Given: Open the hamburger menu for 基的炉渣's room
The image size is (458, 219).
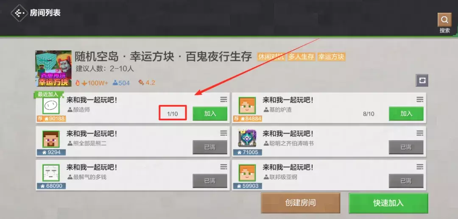Looking at the screenshot, I should 420,100.
